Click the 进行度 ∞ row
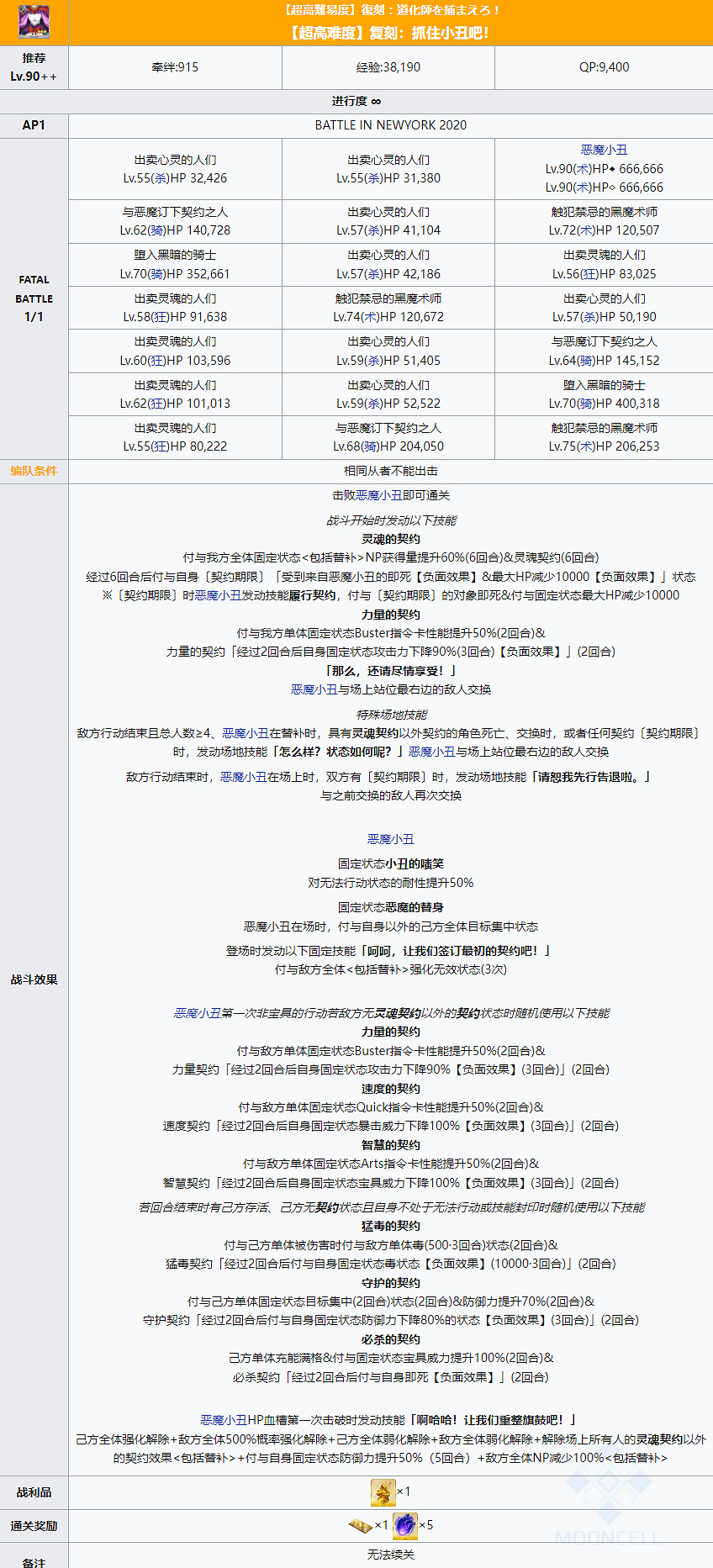The image size is (713, 1568). tap(356, 101)
